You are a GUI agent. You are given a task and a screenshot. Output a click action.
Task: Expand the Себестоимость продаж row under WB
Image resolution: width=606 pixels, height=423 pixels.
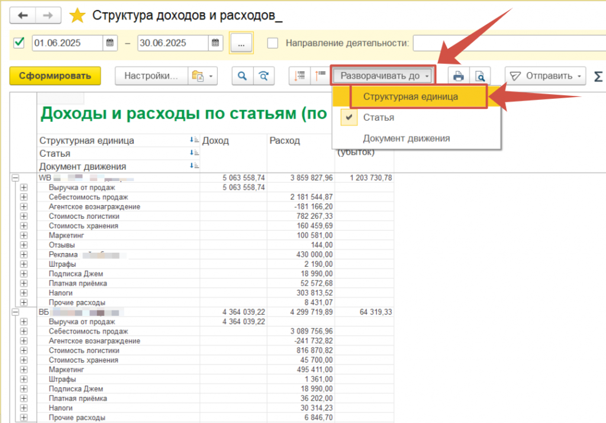coord(24,197)
